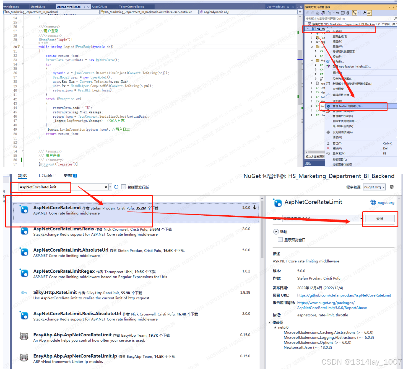Collapse the dependencies section expander
403x369 pixels.
tap(269, 322)
